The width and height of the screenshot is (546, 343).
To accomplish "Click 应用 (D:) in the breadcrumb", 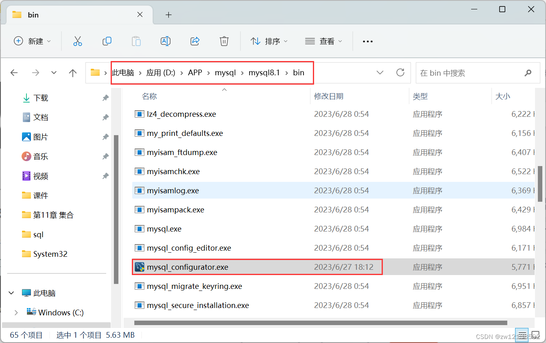I will pyautogui.click(x=161, y=73).
